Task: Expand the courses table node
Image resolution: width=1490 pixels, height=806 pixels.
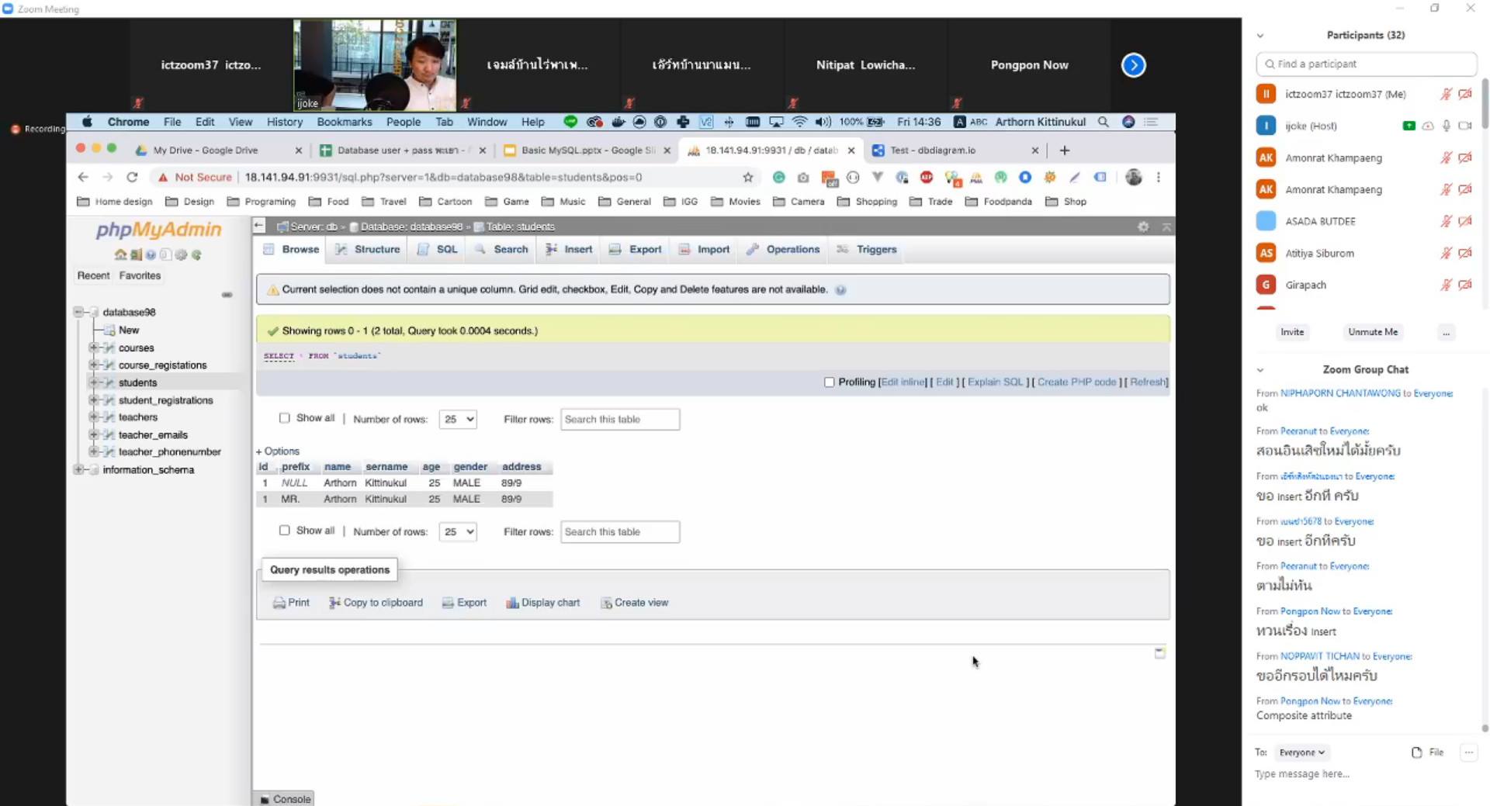Action: click(x=93, y=348)
